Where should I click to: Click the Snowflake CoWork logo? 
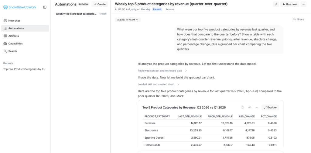pos(20,7)
